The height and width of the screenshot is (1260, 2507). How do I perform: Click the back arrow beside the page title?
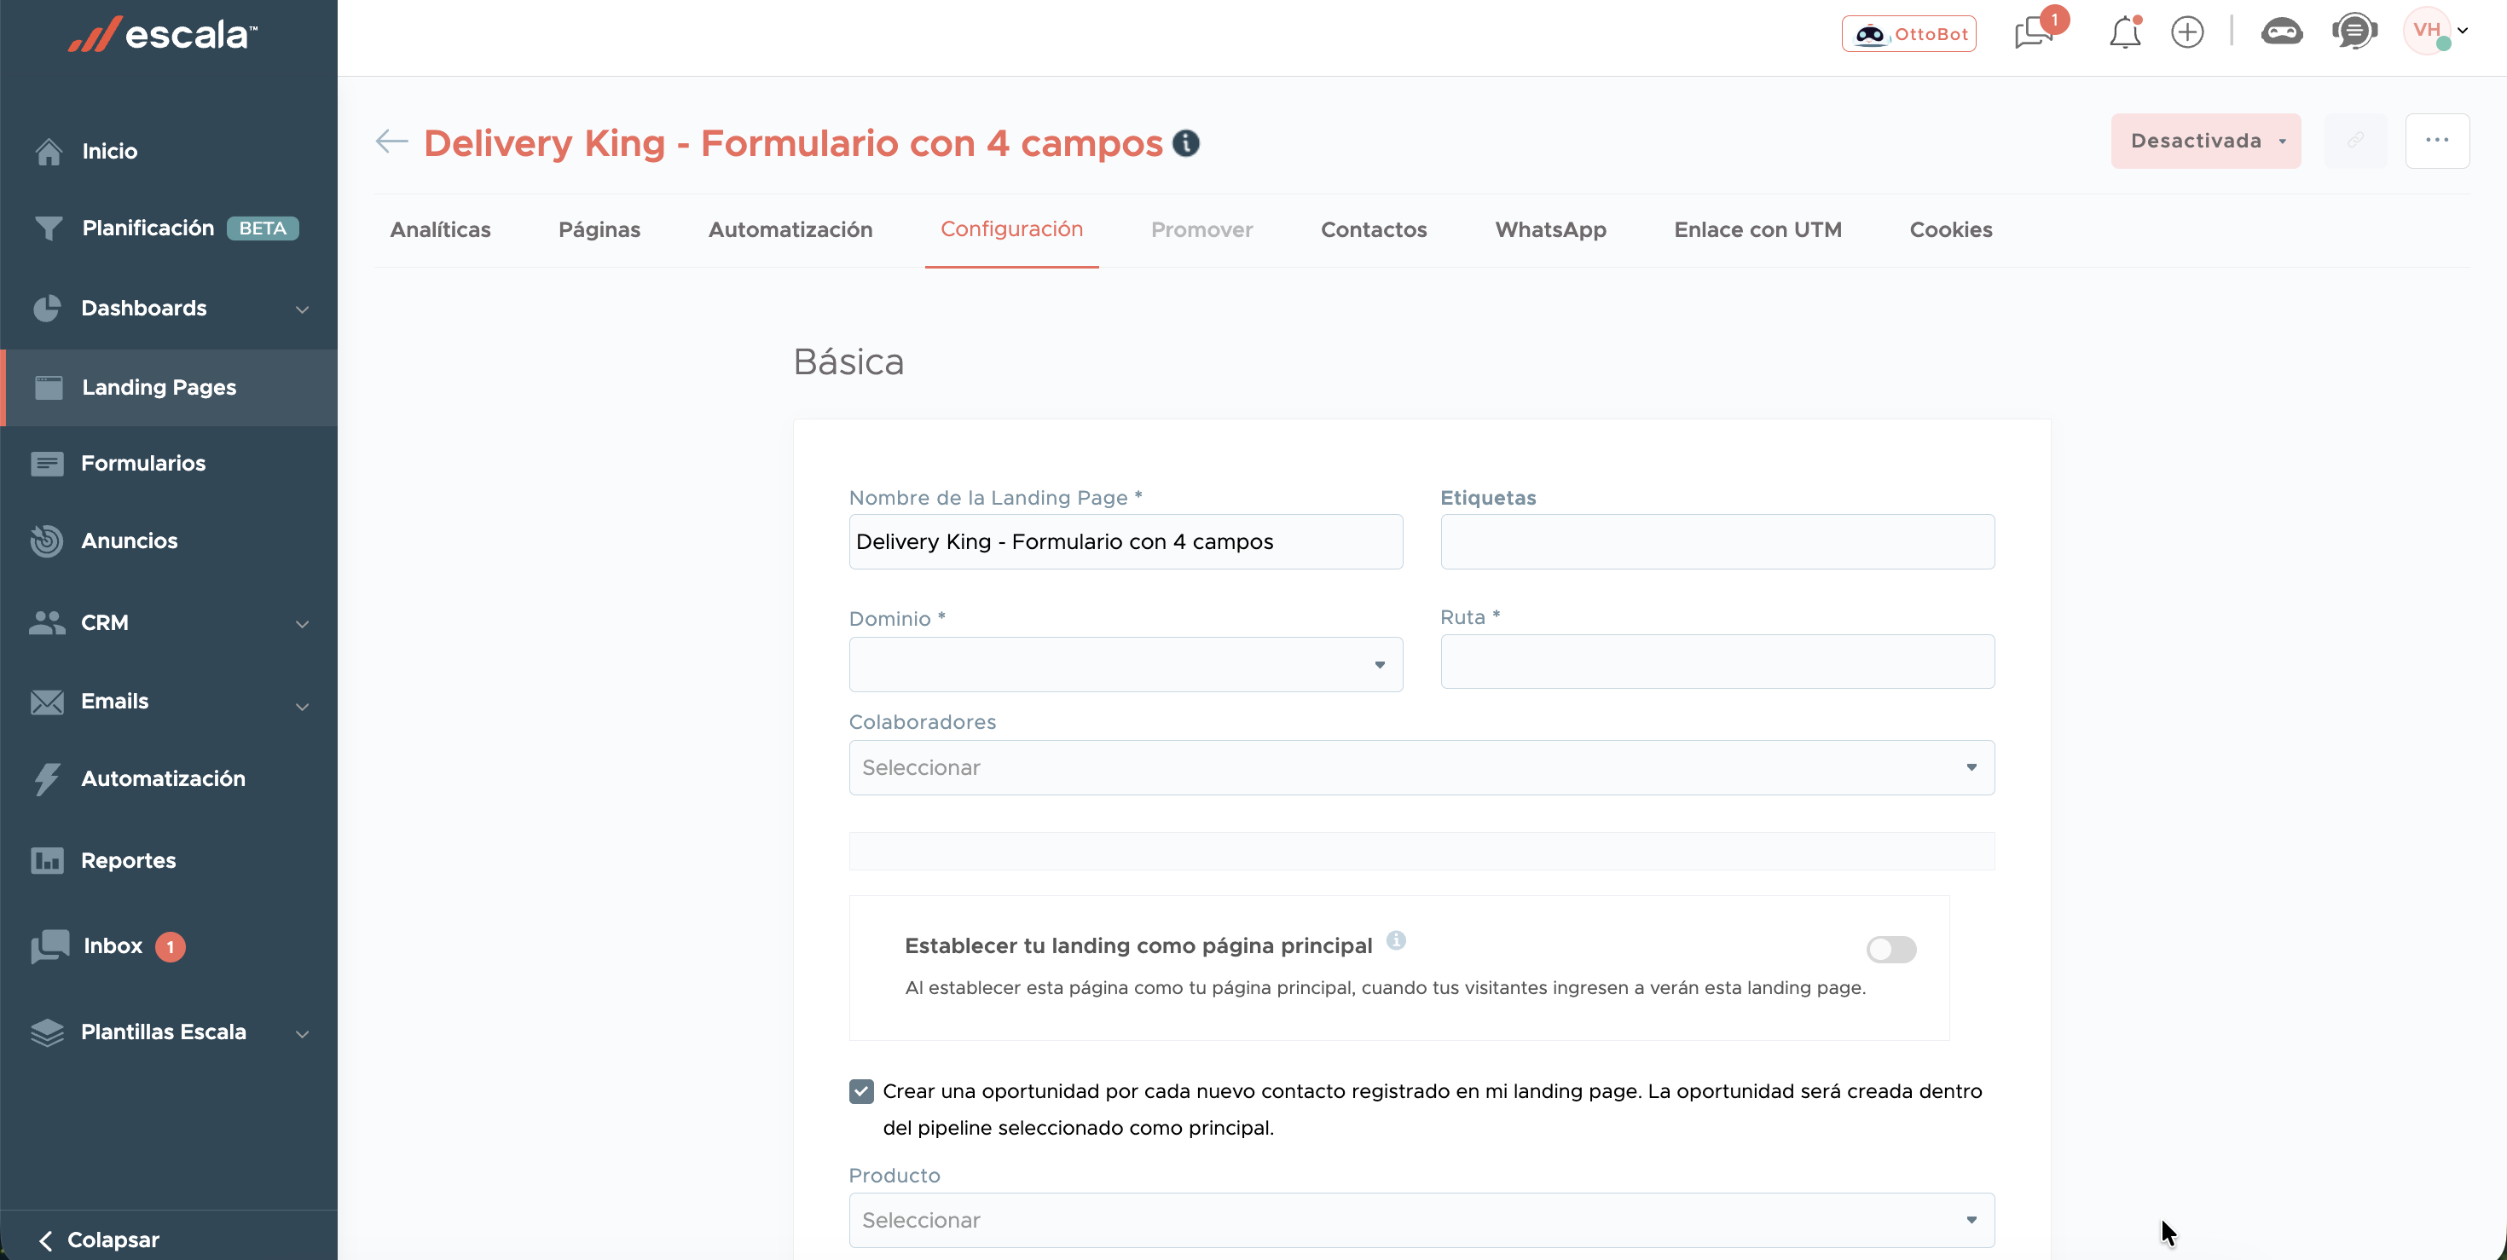click(391, 142)
